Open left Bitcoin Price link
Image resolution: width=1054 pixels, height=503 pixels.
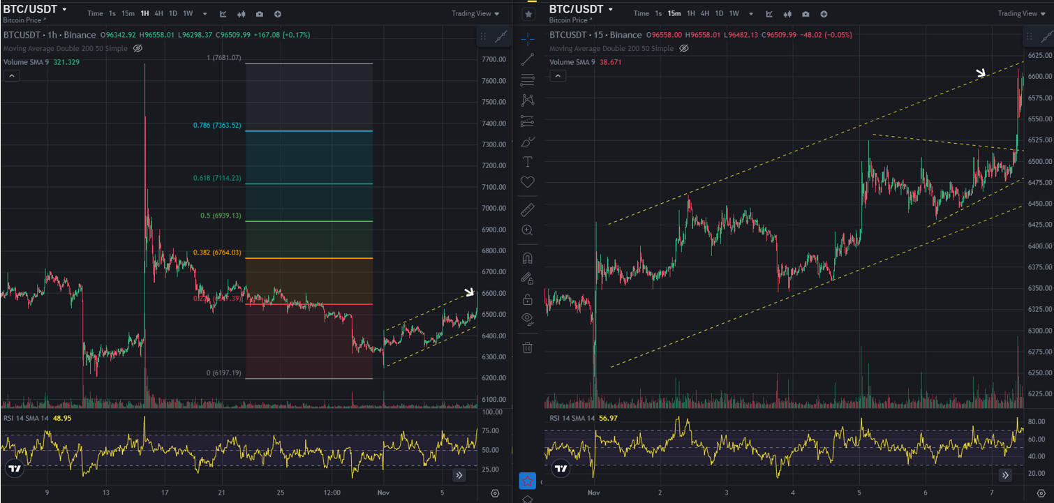tap(24, 20)
